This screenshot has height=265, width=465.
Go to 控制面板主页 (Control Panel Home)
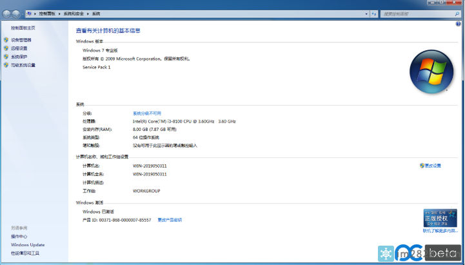(x=23, y=28)
